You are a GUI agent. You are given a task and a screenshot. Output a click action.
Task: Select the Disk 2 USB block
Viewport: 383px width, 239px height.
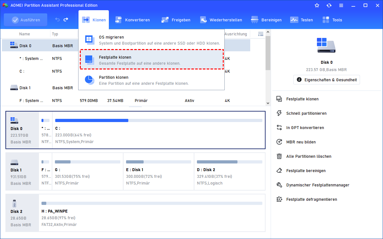click(23, 213)
